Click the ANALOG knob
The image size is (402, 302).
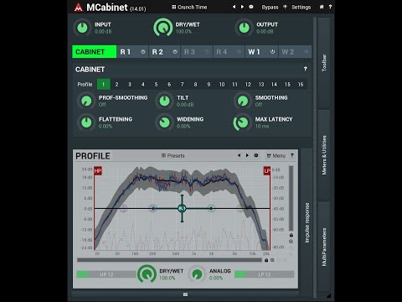(x=197, y=274)
